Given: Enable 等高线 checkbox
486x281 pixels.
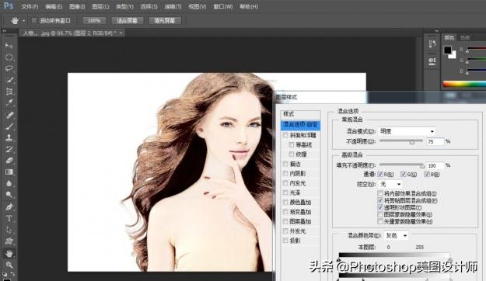Looking at the screenshot, I should tap(292, 144).
